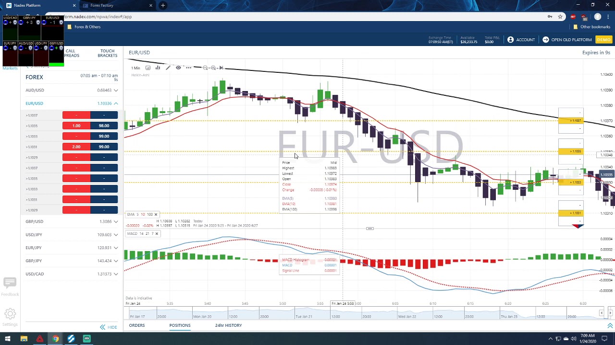Viewport: 615px width, 345px height.
Task: Open the chart more-options ellipsis
Action: click(x=188, y=68)
